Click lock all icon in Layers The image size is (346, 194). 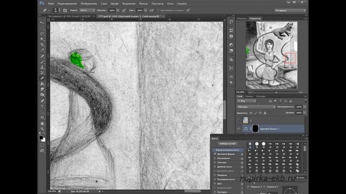[265, 113]
